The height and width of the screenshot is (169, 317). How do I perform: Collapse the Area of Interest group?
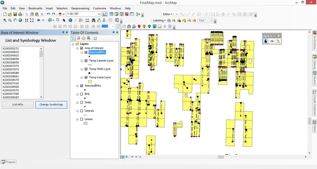(77, 48)
